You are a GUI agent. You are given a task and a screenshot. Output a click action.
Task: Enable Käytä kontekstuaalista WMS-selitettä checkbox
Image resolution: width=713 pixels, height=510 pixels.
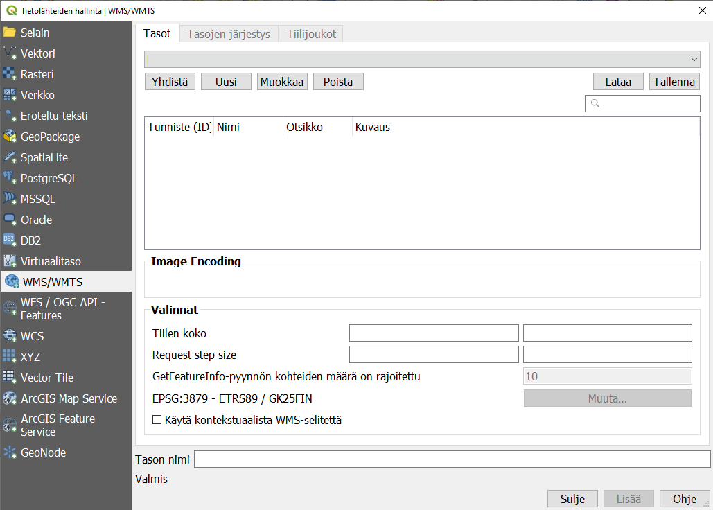pyautogui.click(x=157, y=420)
